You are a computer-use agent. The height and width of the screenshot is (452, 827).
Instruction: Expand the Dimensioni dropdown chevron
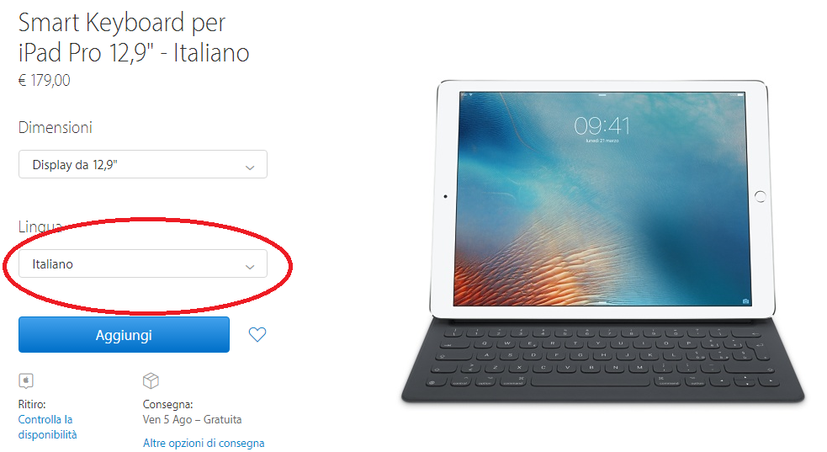(x=250, y=168)
